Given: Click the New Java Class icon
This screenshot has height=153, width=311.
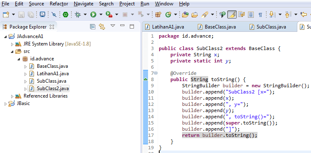Looking at the screenshot, I should coord(168,14).
